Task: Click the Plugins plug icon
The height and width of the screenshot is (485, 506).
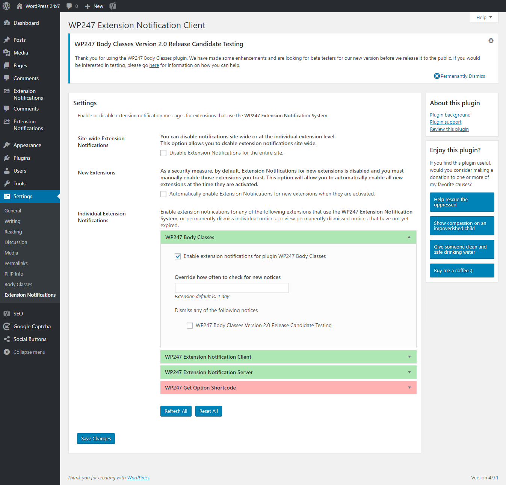Action: click(x=7, y=158)
